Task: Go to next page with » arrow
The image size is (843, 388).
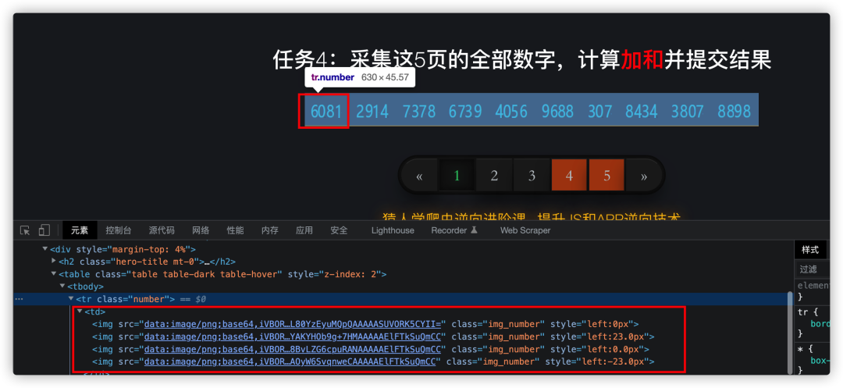Action: tap(644, 176)
